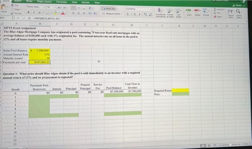252x149 pixels.
Task: Click the percent style icon
Action: pyautogui.click(x=135, y=14)
